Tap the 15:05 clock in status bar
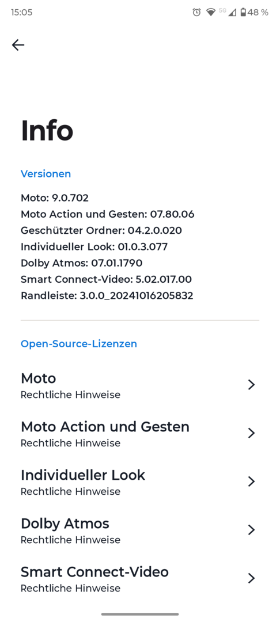The width and height of the screenshot is (280, 622). point(21,12)
